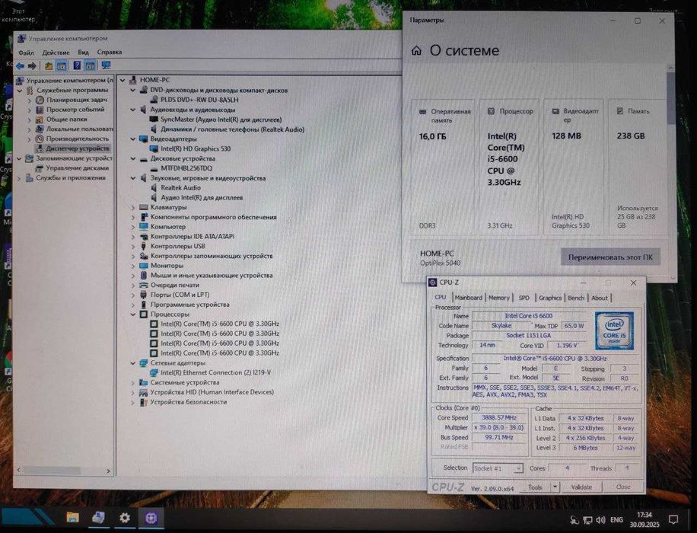
Task: Click the Tools button in CPU-Z
Action: pos(535,487)
